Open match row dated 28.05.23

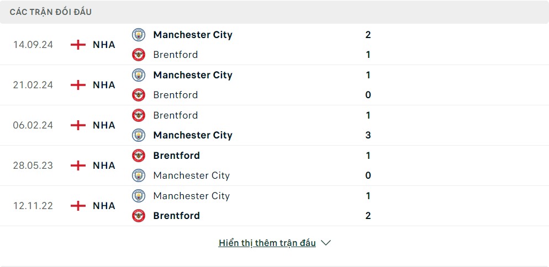(x=274, y=165)
